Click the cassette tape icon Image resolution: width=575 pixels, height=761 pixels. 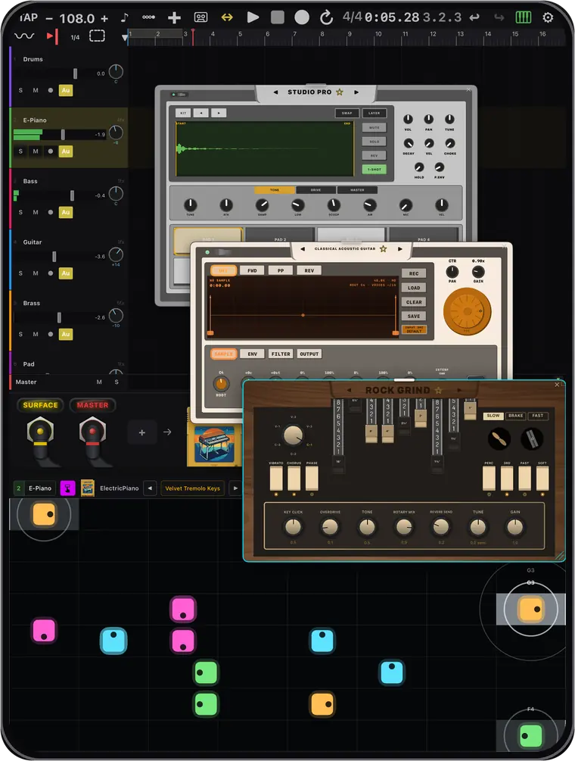pos(200,17)
